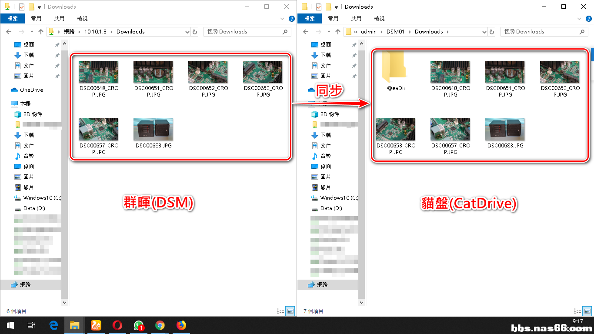594x334 pixels.
Task: Go up one folder in right window
Action: click(x=338, y=32)
